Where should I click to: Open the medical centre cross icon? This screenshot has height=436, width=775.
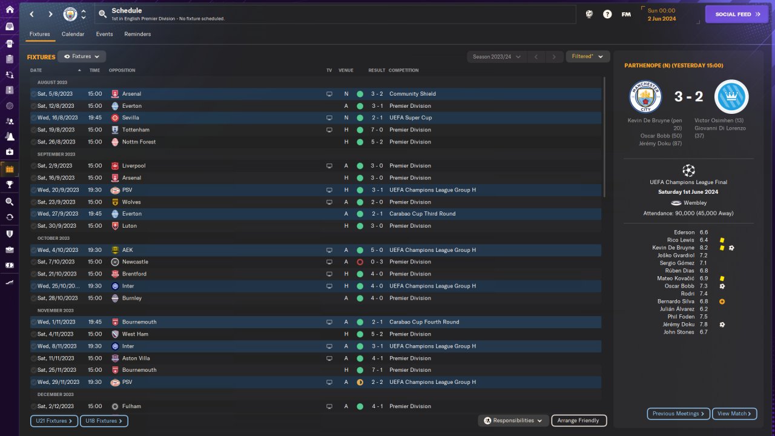point(9,151)
